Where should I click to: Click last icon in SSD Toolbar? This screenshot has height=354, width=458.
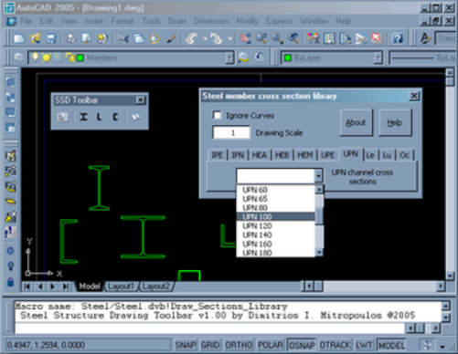point(136,117)
